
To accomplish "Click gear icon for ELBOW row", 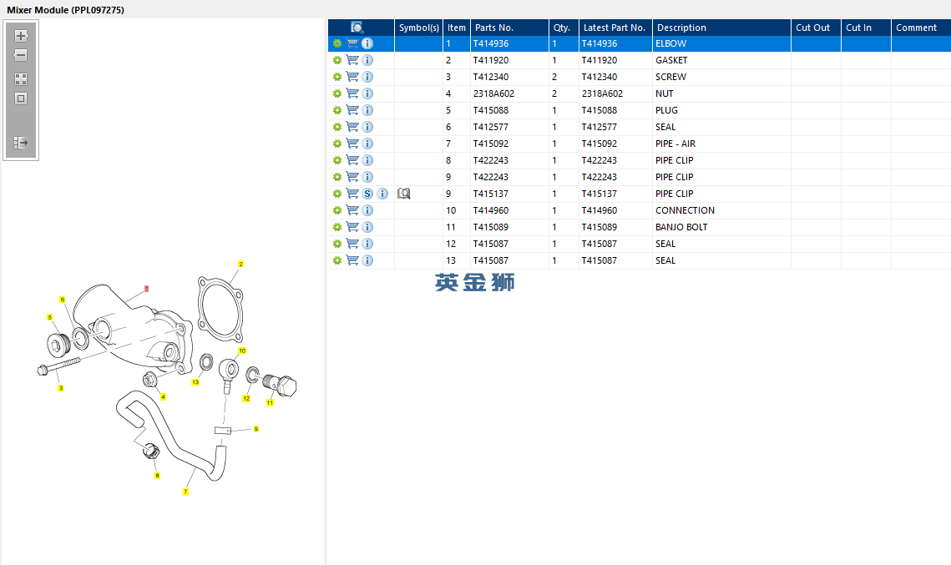I will tap(337, 43).
